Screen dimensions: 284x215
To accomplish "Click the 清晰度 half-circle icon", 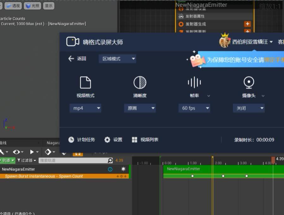I will 140,83.
